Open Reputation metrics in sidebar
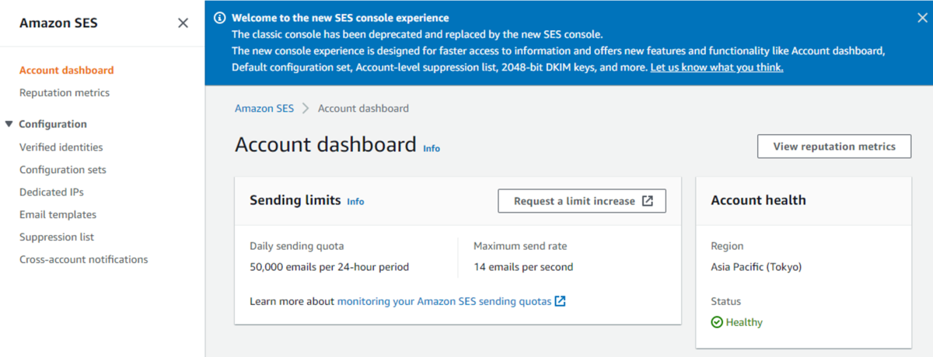The image size is (933, 357). [65, 93]
